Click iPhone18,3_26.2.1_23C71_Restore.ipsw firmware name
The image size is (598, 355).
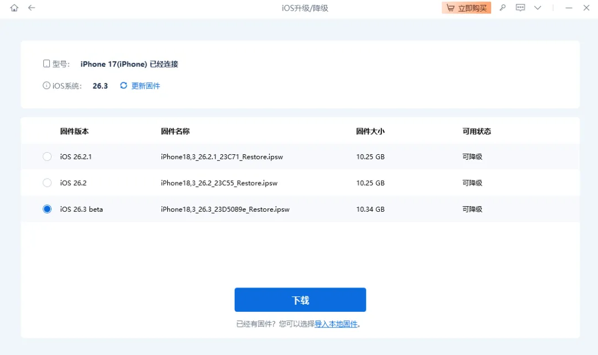click(222, 156)
